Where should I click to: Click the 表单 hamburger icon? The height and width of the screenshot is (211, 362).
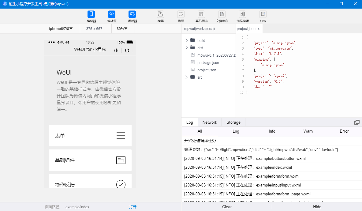coord(121,136)
